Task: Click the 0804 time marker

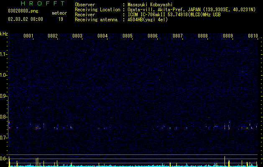Action: (x=102, y=36)
